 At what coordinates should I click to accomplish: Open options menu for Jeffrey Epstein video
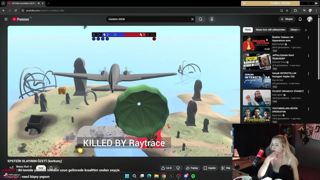click(x=308, y=56)
